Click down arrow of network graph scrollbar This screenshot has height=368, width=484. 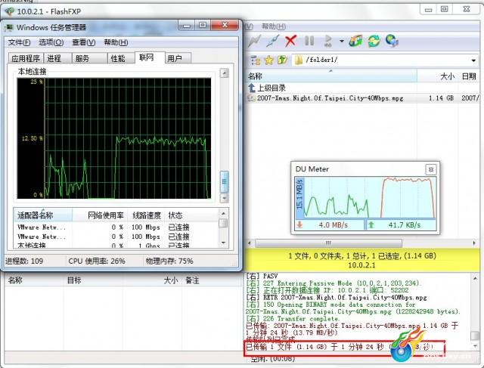224,198
